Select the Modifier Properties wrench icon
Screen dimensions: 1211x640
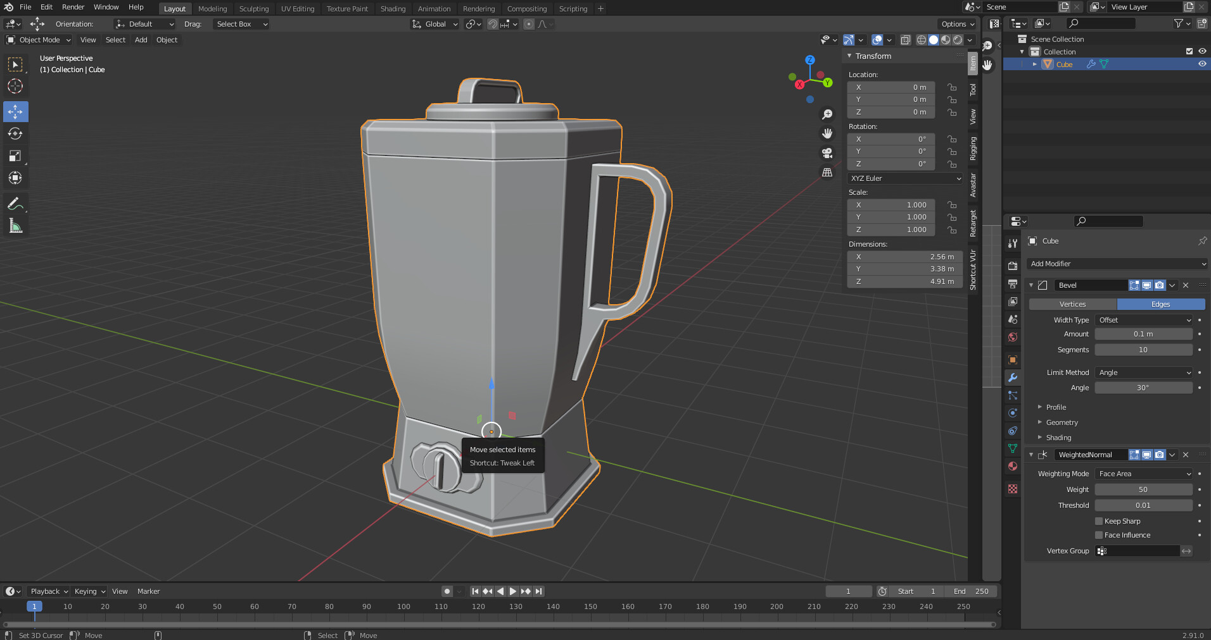[x=1012, y=378]
